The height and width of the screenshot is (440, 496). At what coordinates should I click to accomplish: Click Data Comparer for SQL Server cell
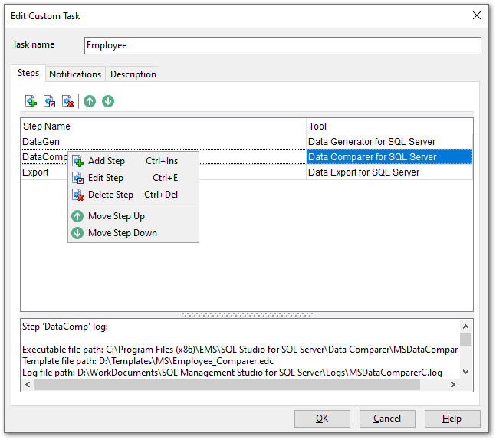[389, 157]
